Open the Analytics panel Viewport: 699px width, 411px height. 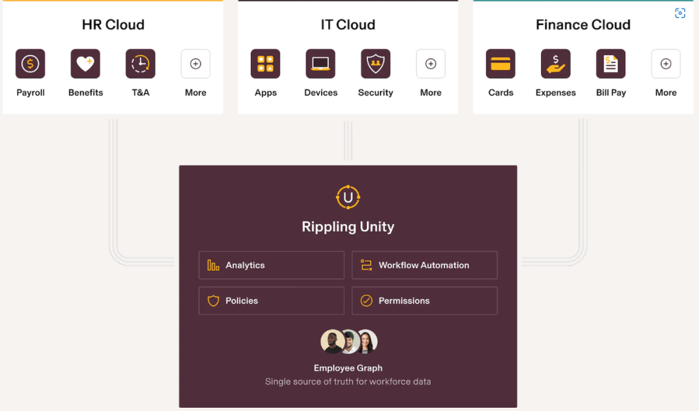271,265
